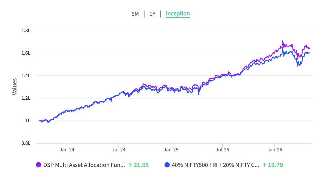Click the 19.79 return value
The image size is (329, 173).
tap(275, 165)
